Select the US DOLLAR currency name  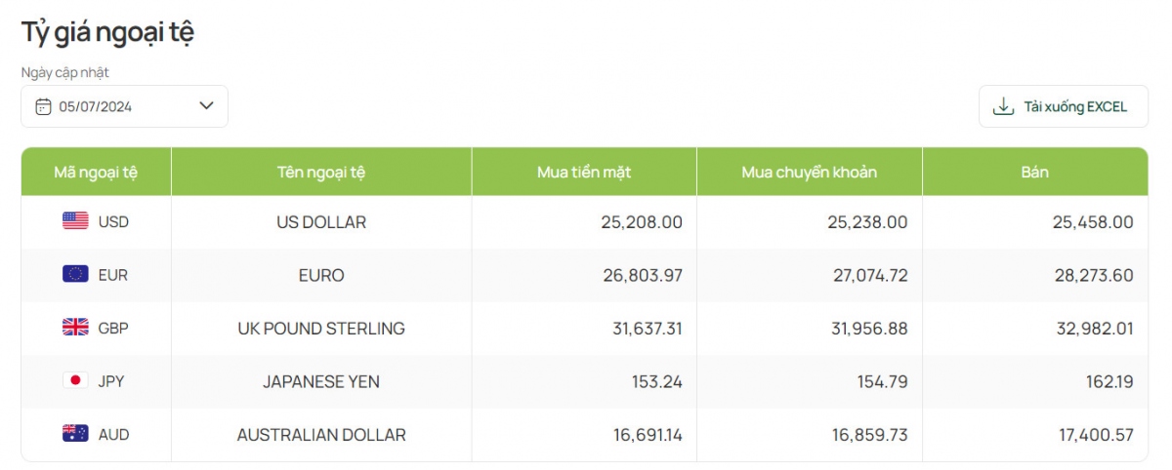click(321, 222)
